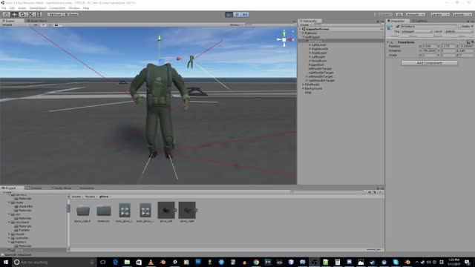Open the cloud services icon
The width and height of the screenshot is (475, 267).
click(x=399, y=15)
